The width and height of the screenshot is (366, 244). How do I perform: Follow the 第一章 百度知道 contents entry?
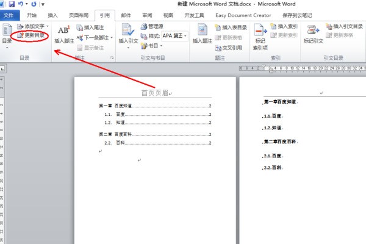(x=155, y=106)
